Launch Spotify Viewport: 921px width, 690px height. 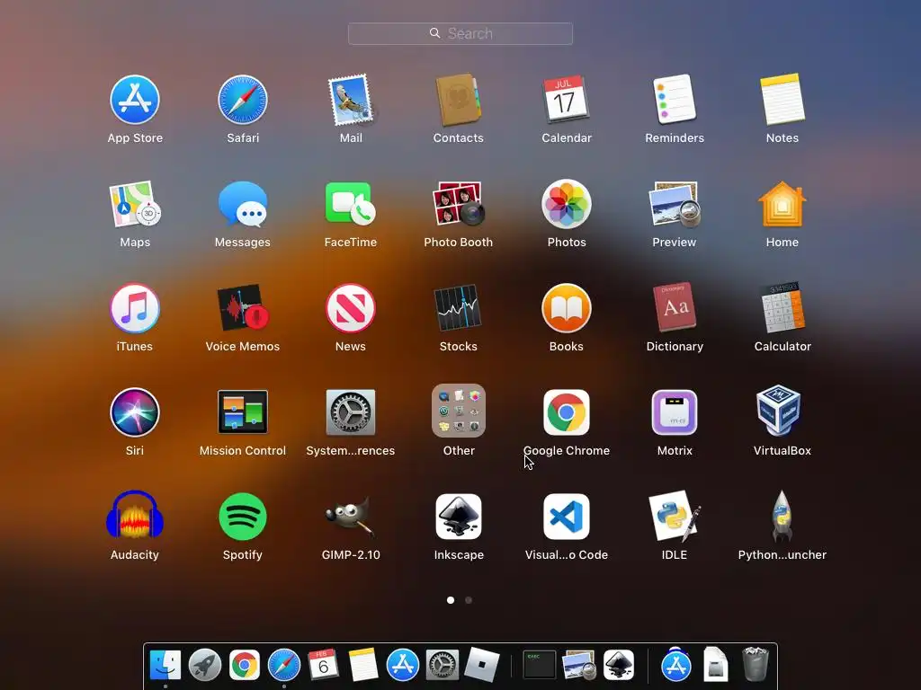coord(243,517)
